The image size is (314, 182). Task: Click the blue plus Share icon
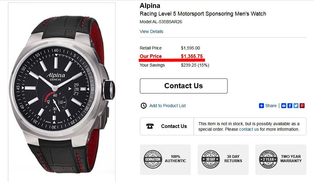[x=261, y=106]
